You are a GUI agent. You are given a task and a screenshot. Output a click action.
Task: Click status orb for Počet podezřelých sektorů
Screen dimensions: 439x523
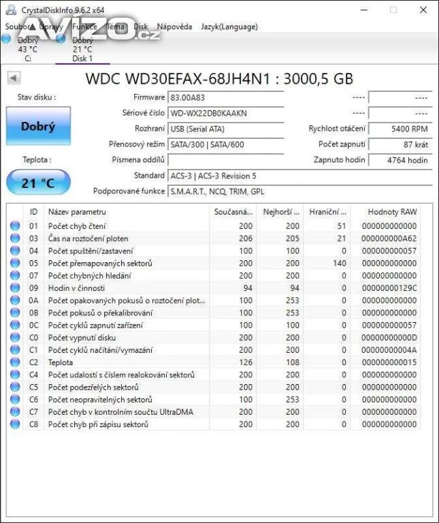click(15, 387)
